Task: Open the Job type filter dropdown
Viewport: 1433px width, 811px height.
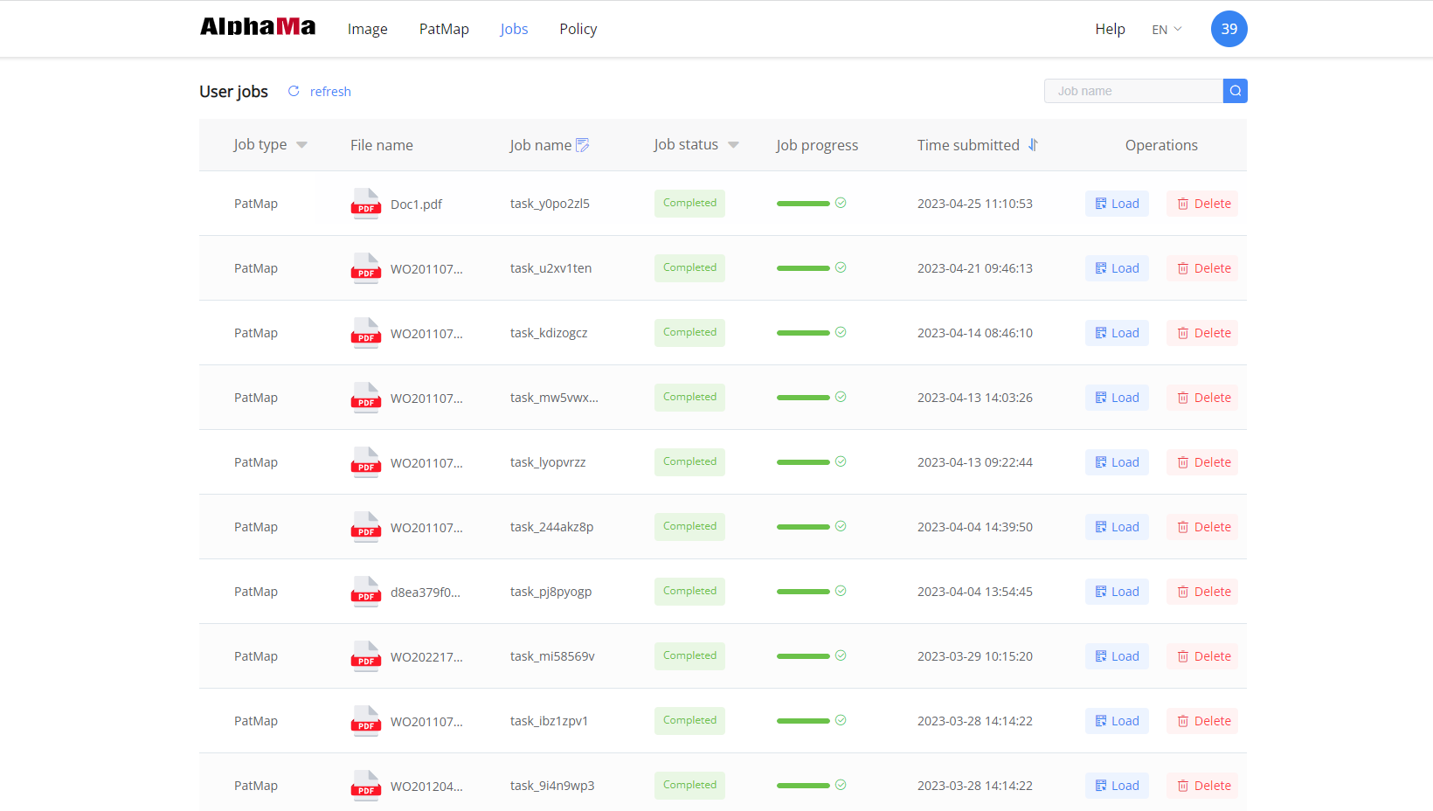Action: point(301,145)
